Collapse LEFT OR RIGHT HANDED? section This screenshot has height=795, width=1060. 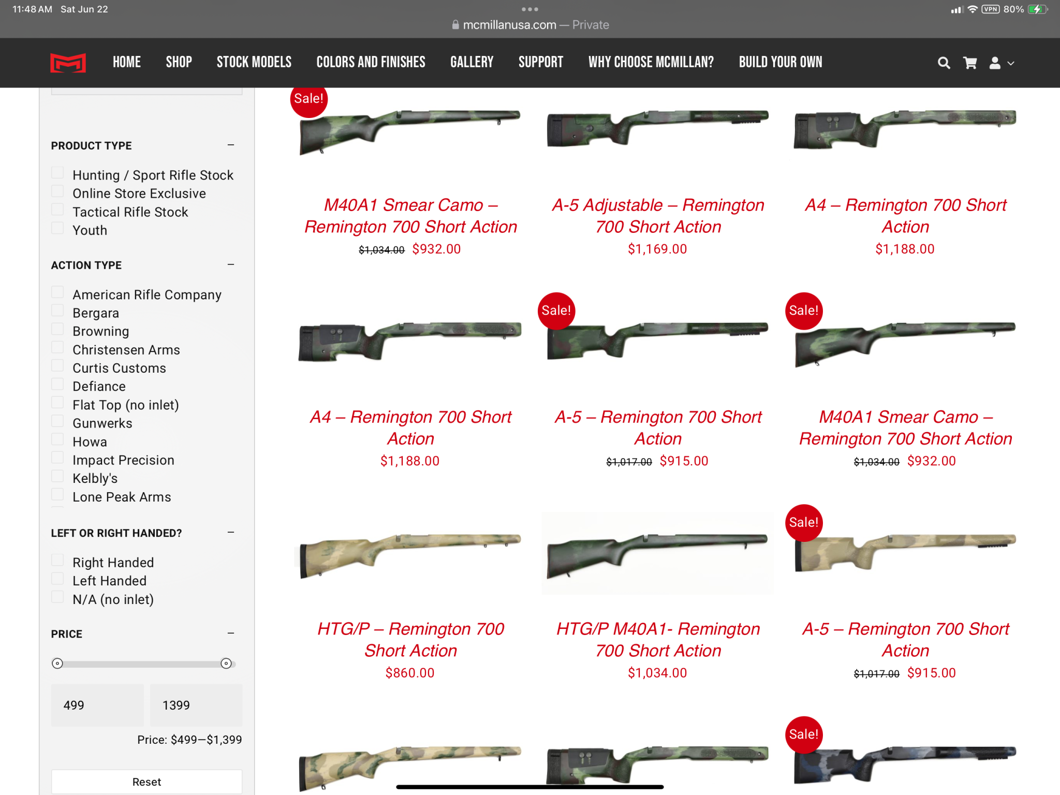click(x=231, y=532)
